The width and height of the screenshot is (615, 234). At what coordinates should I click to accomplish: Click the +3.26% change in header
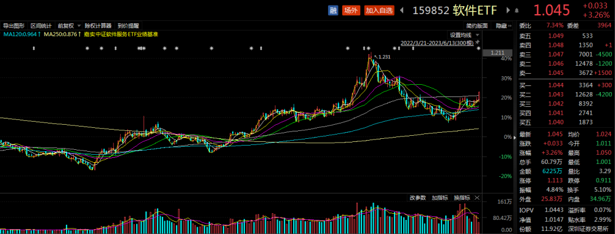596,15
